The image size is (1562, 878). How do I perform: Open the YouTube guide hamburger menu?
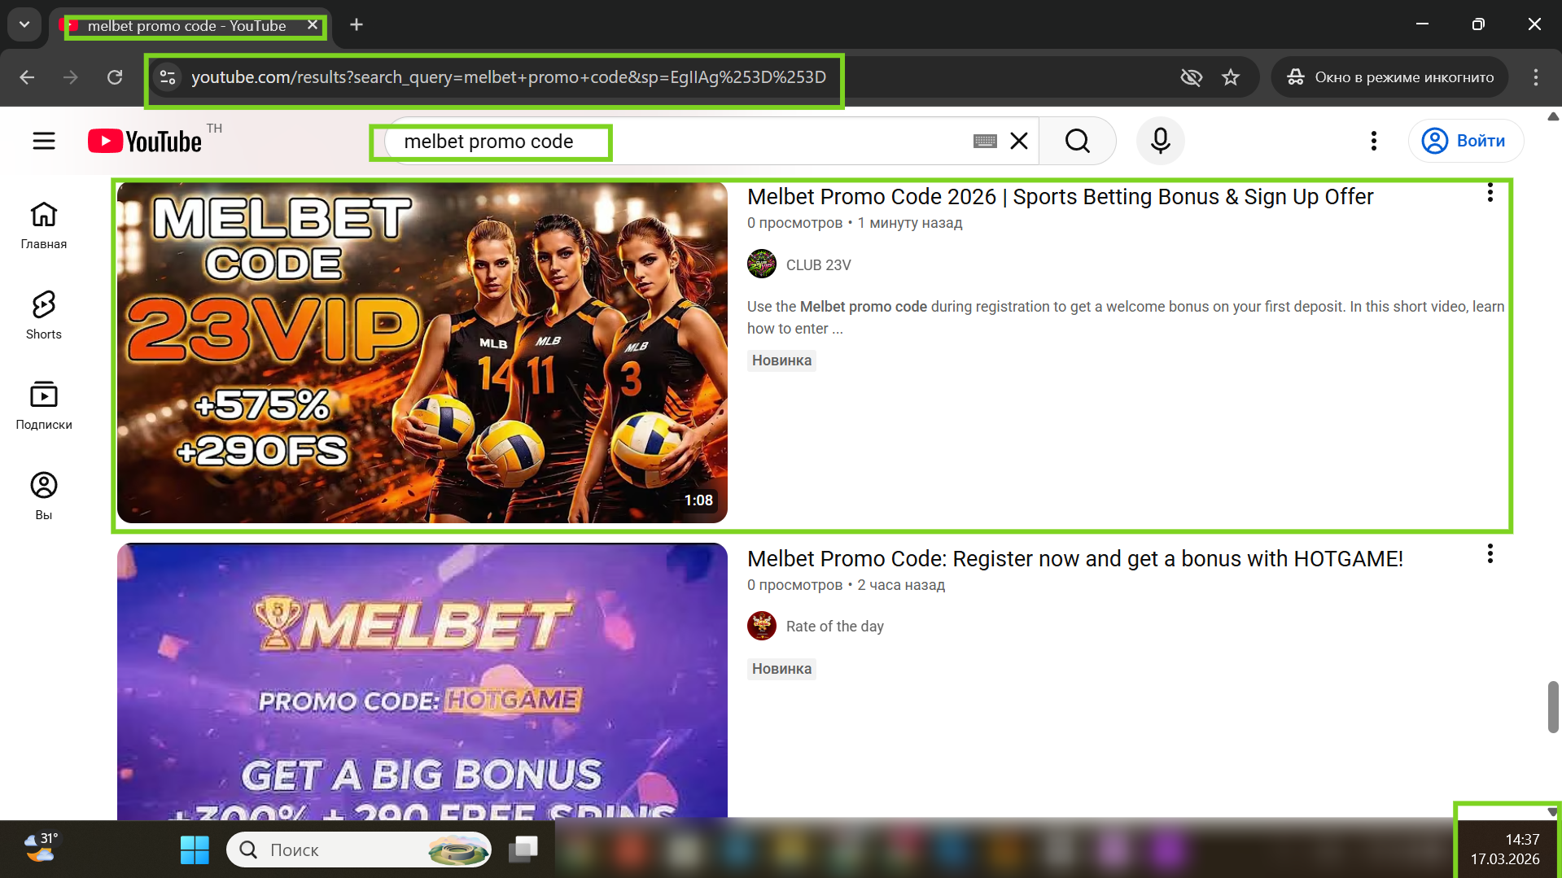[x=44, y=141]
